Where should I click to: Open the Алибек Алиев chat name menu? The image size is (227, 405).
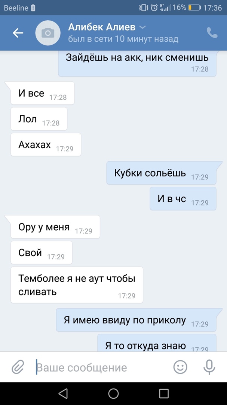coord(102,27)
